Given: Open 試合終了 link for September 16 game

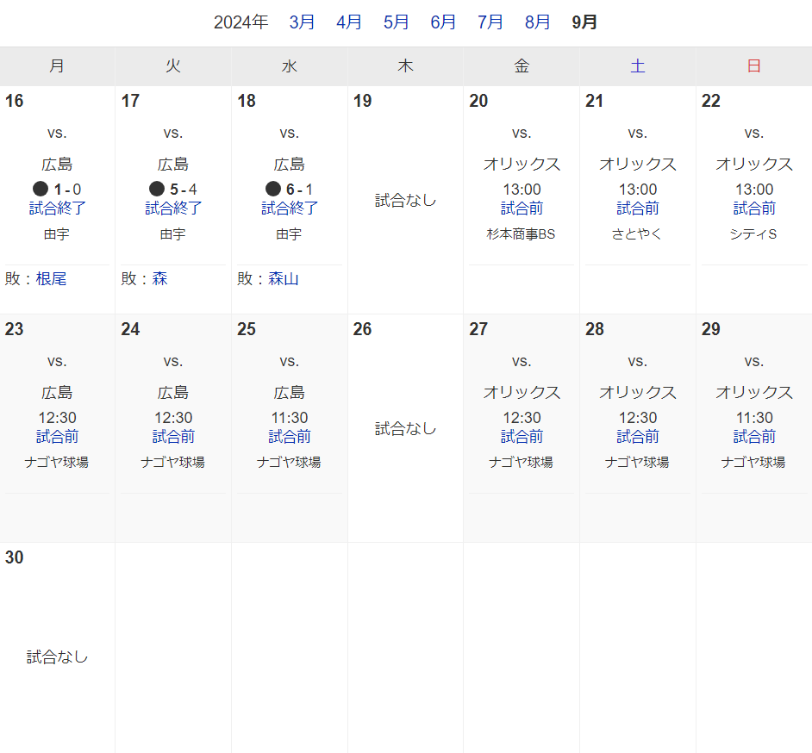Looking at the screenshot, I should [x=58, y=208].
